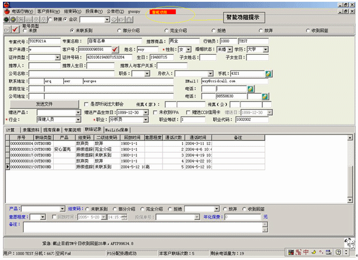358x260 pixels.
Task: Click first phone icon in top toolbar
Action: 6,19
